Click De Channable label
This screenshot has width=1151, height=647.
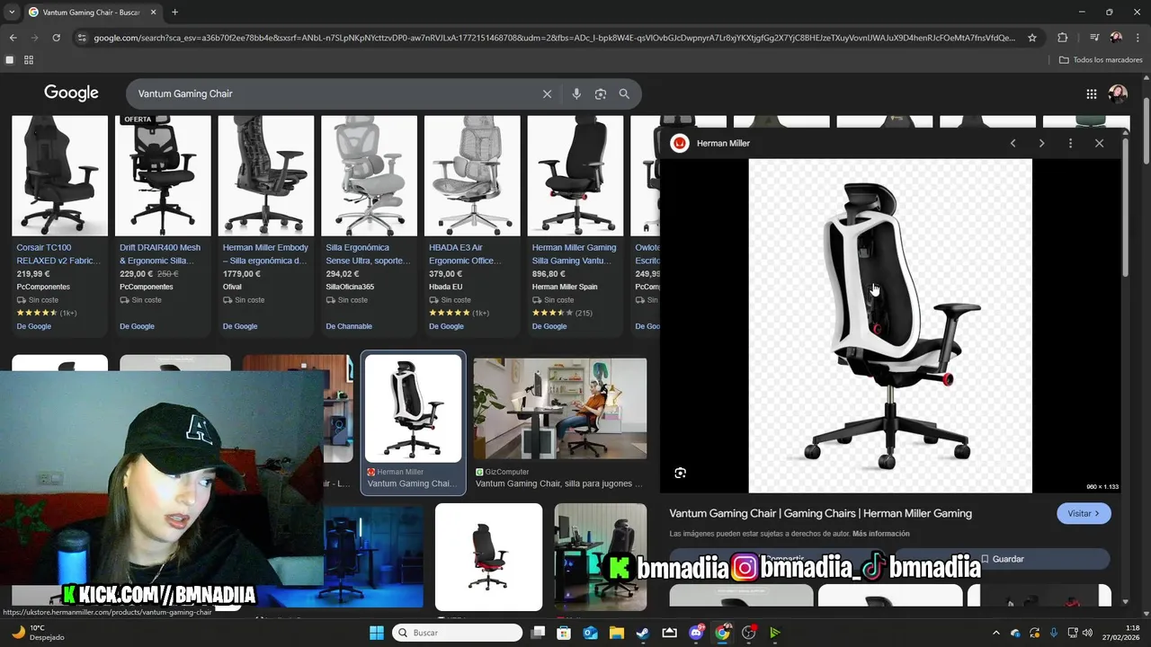point(349,326)
